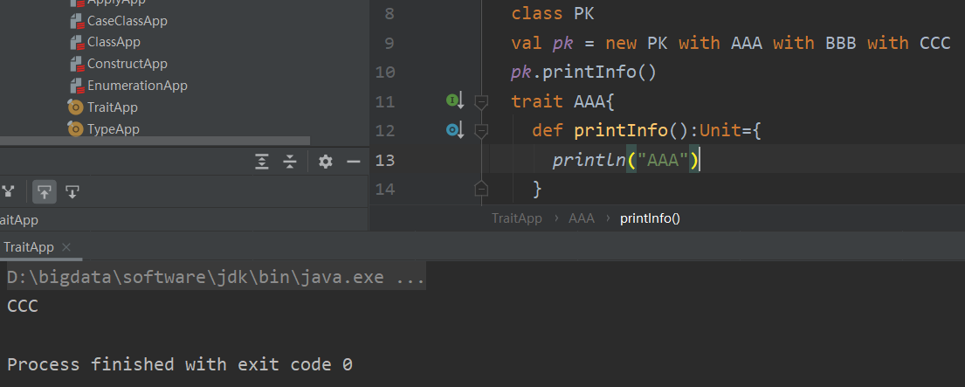This screenshot has height=387, width=965.
Task: Expand all nodes in Structure panel
Action: [x=262, y=162]
